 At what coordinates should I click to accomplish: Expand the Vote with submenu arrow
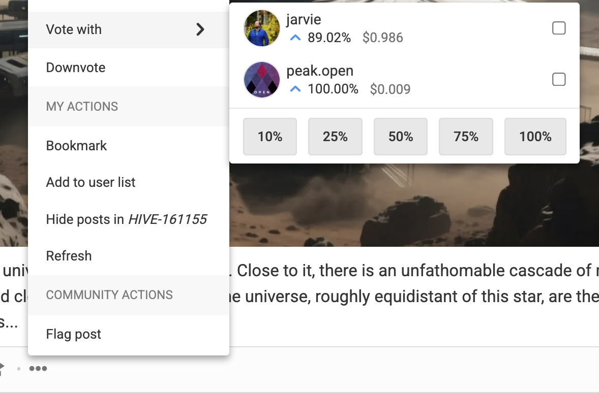point(200,29)
